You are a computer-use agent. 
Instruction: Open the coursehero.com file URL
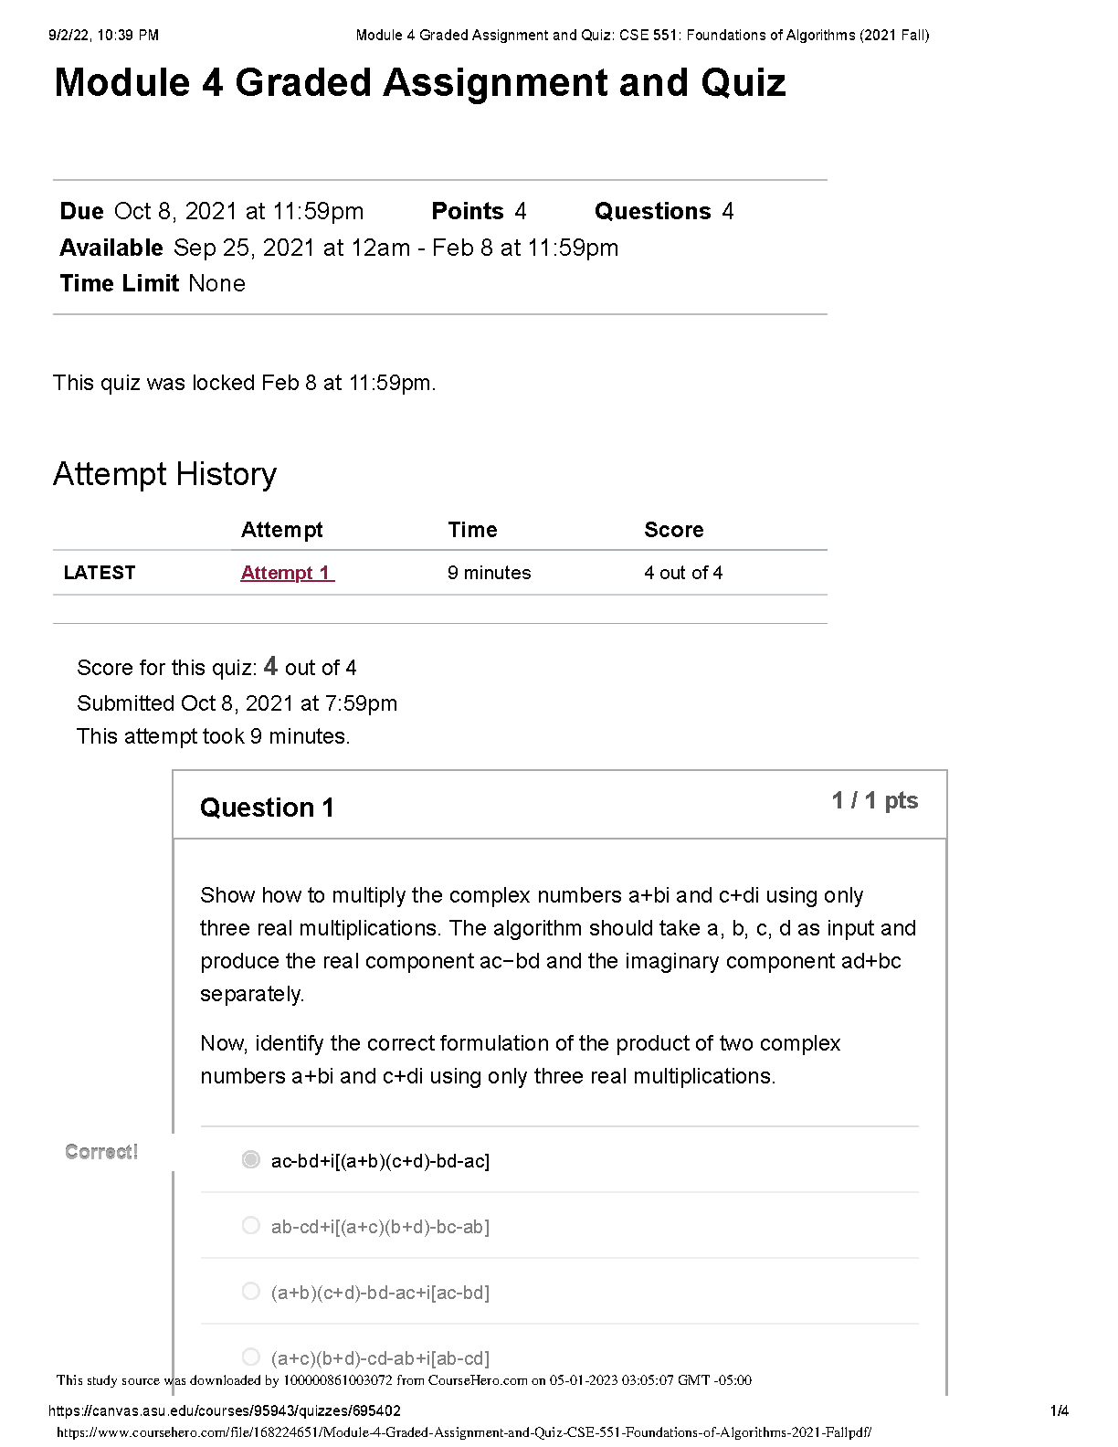[x=463, y=1432]
